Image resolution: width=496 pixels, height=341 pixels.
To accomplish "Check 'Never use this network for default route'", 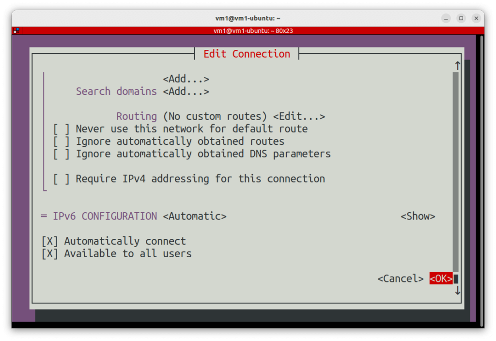I will [62, 129].
